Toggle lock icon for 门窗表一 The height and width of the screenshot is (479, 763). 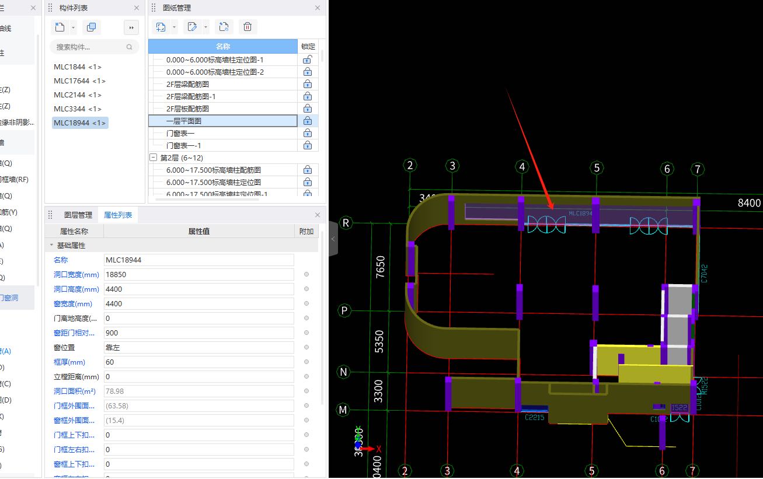pyautogui.click(x=307, y=133)
